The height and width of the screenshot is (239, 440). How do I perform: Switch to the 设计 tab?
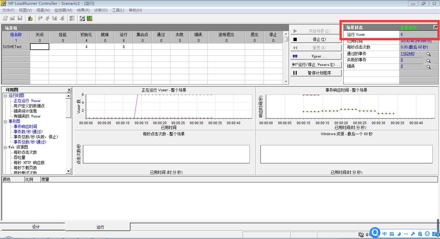coord(33,227)
